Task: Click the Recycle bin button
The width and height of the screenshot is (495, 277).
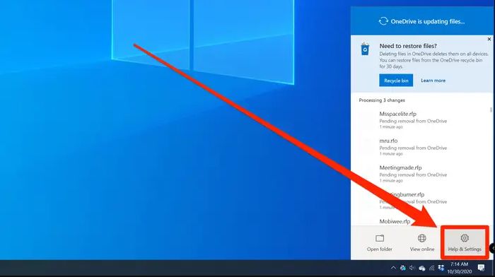Action: click(396, 81)
